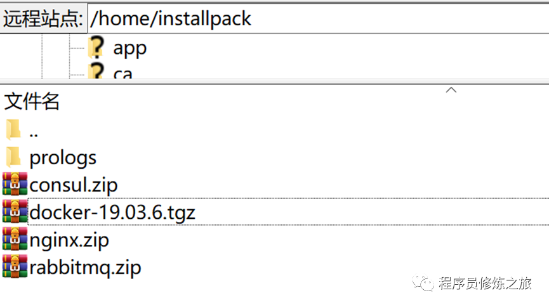Click the 远程站点 label

[x=43, y=18]
